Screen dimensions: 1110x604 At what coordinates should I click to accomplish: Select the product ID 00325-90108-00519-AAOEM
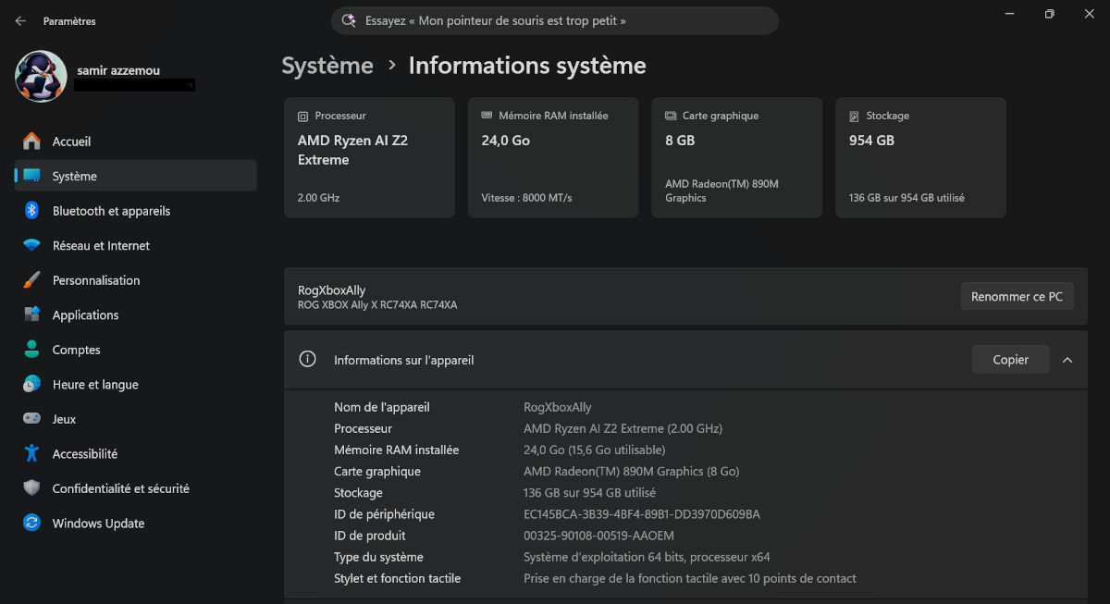pos(598,536)
